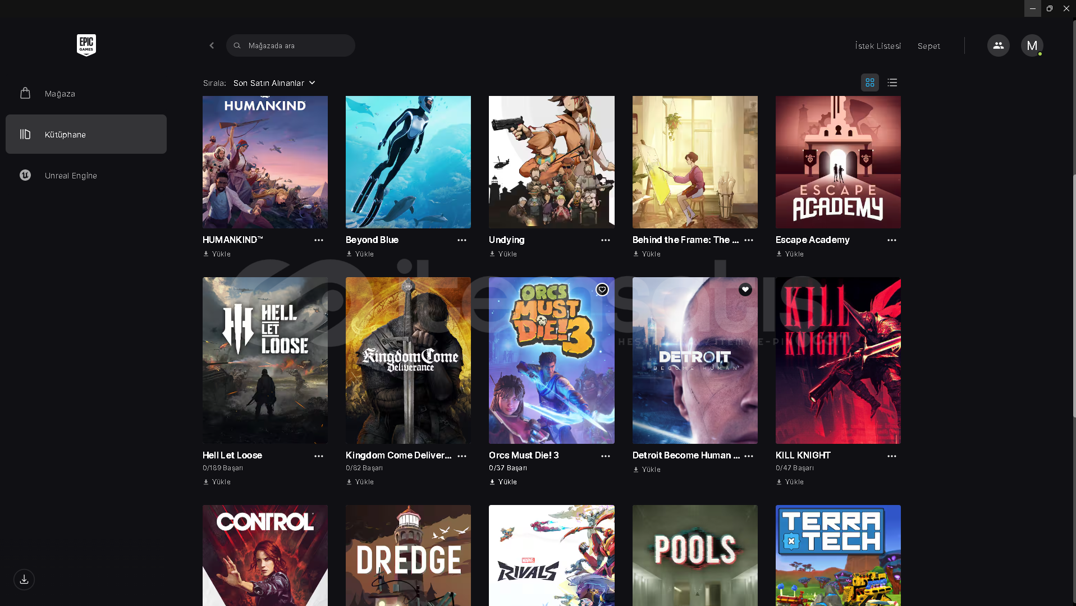Open more options for Kingdom Come Deliverance
The width and height of the screenshot is (1076, 606).
pyautogui.click(x=462, y=456)
